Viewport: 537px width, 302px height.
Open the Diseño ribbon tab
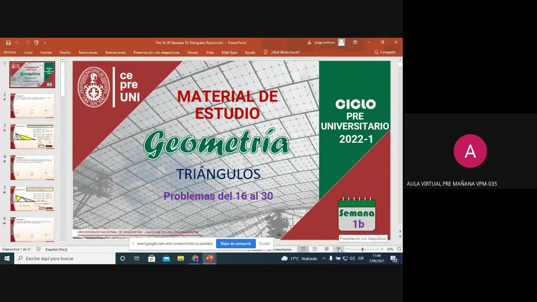click(65, 52)
